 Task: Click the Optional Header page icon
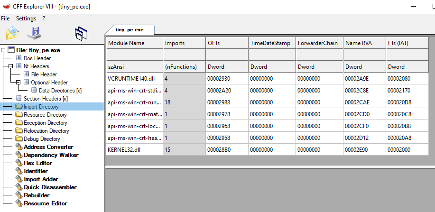tap(27, 82)
